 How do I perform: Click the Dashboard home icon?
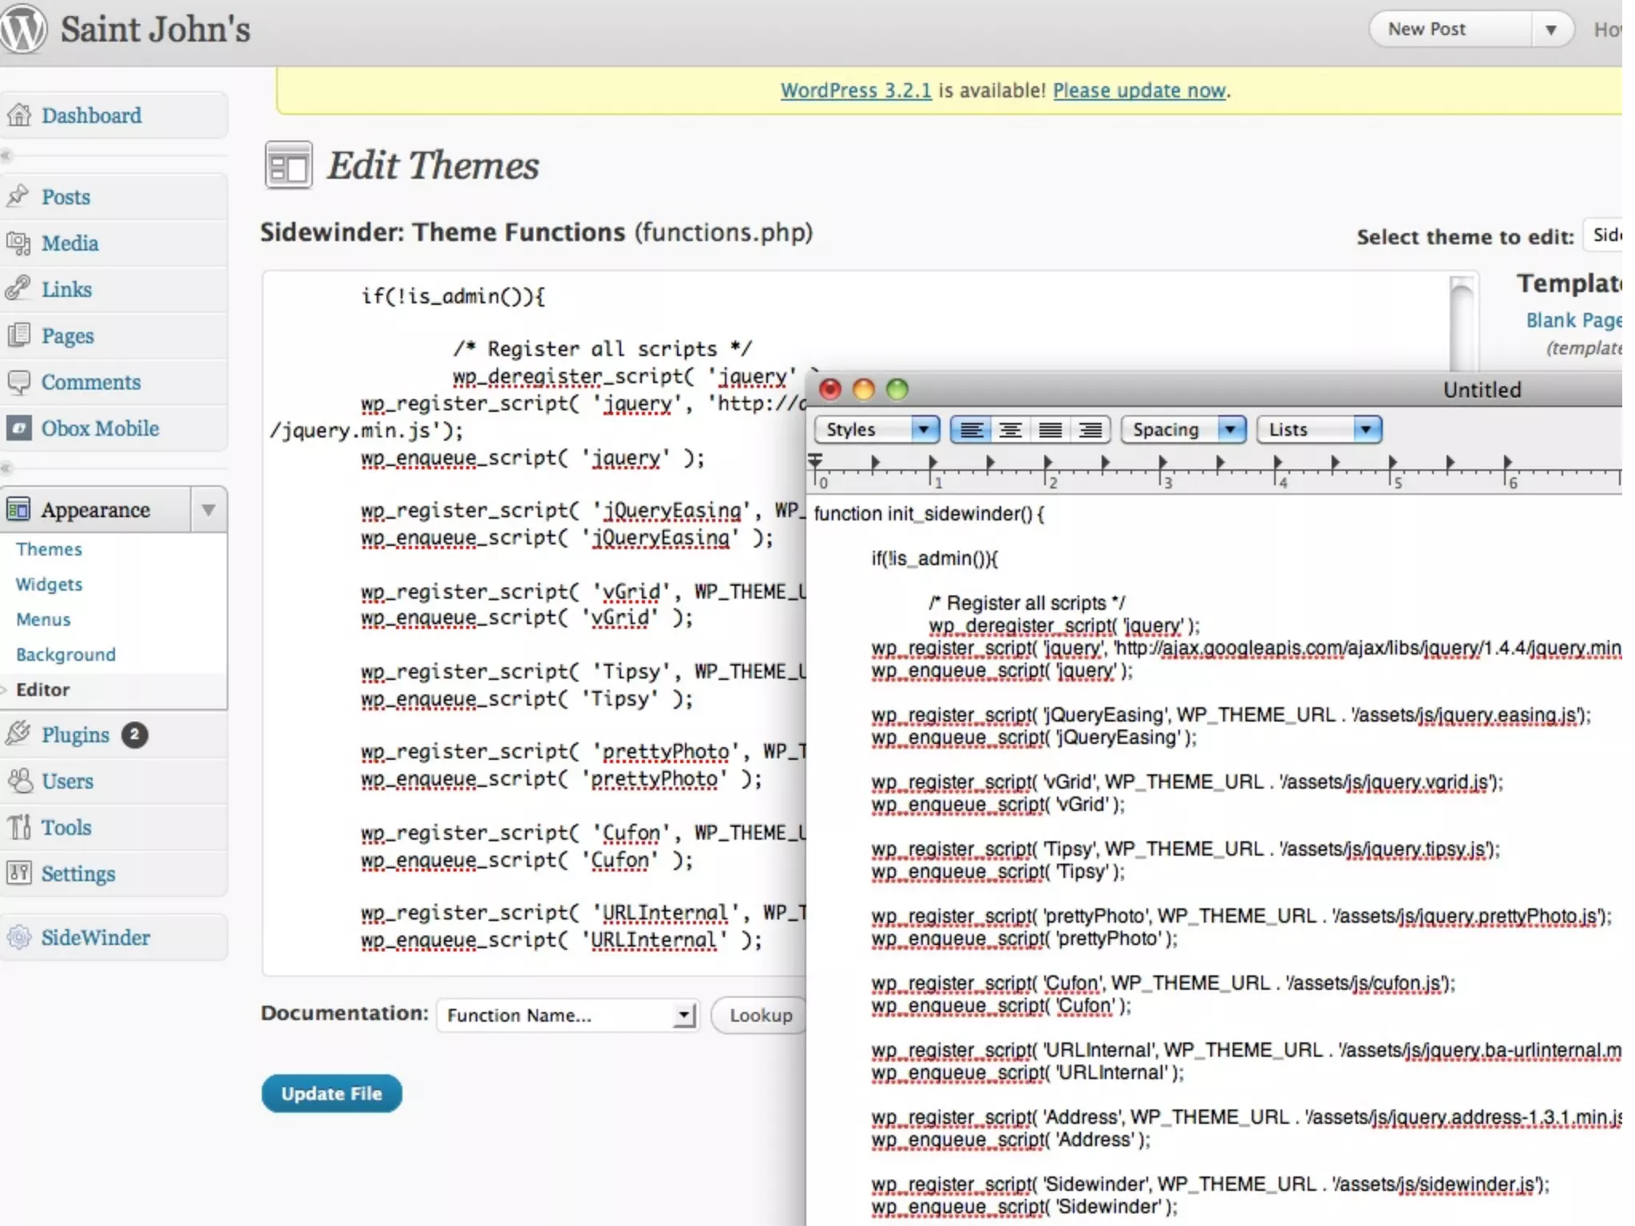pyautogui.click(x=19, y=116)
